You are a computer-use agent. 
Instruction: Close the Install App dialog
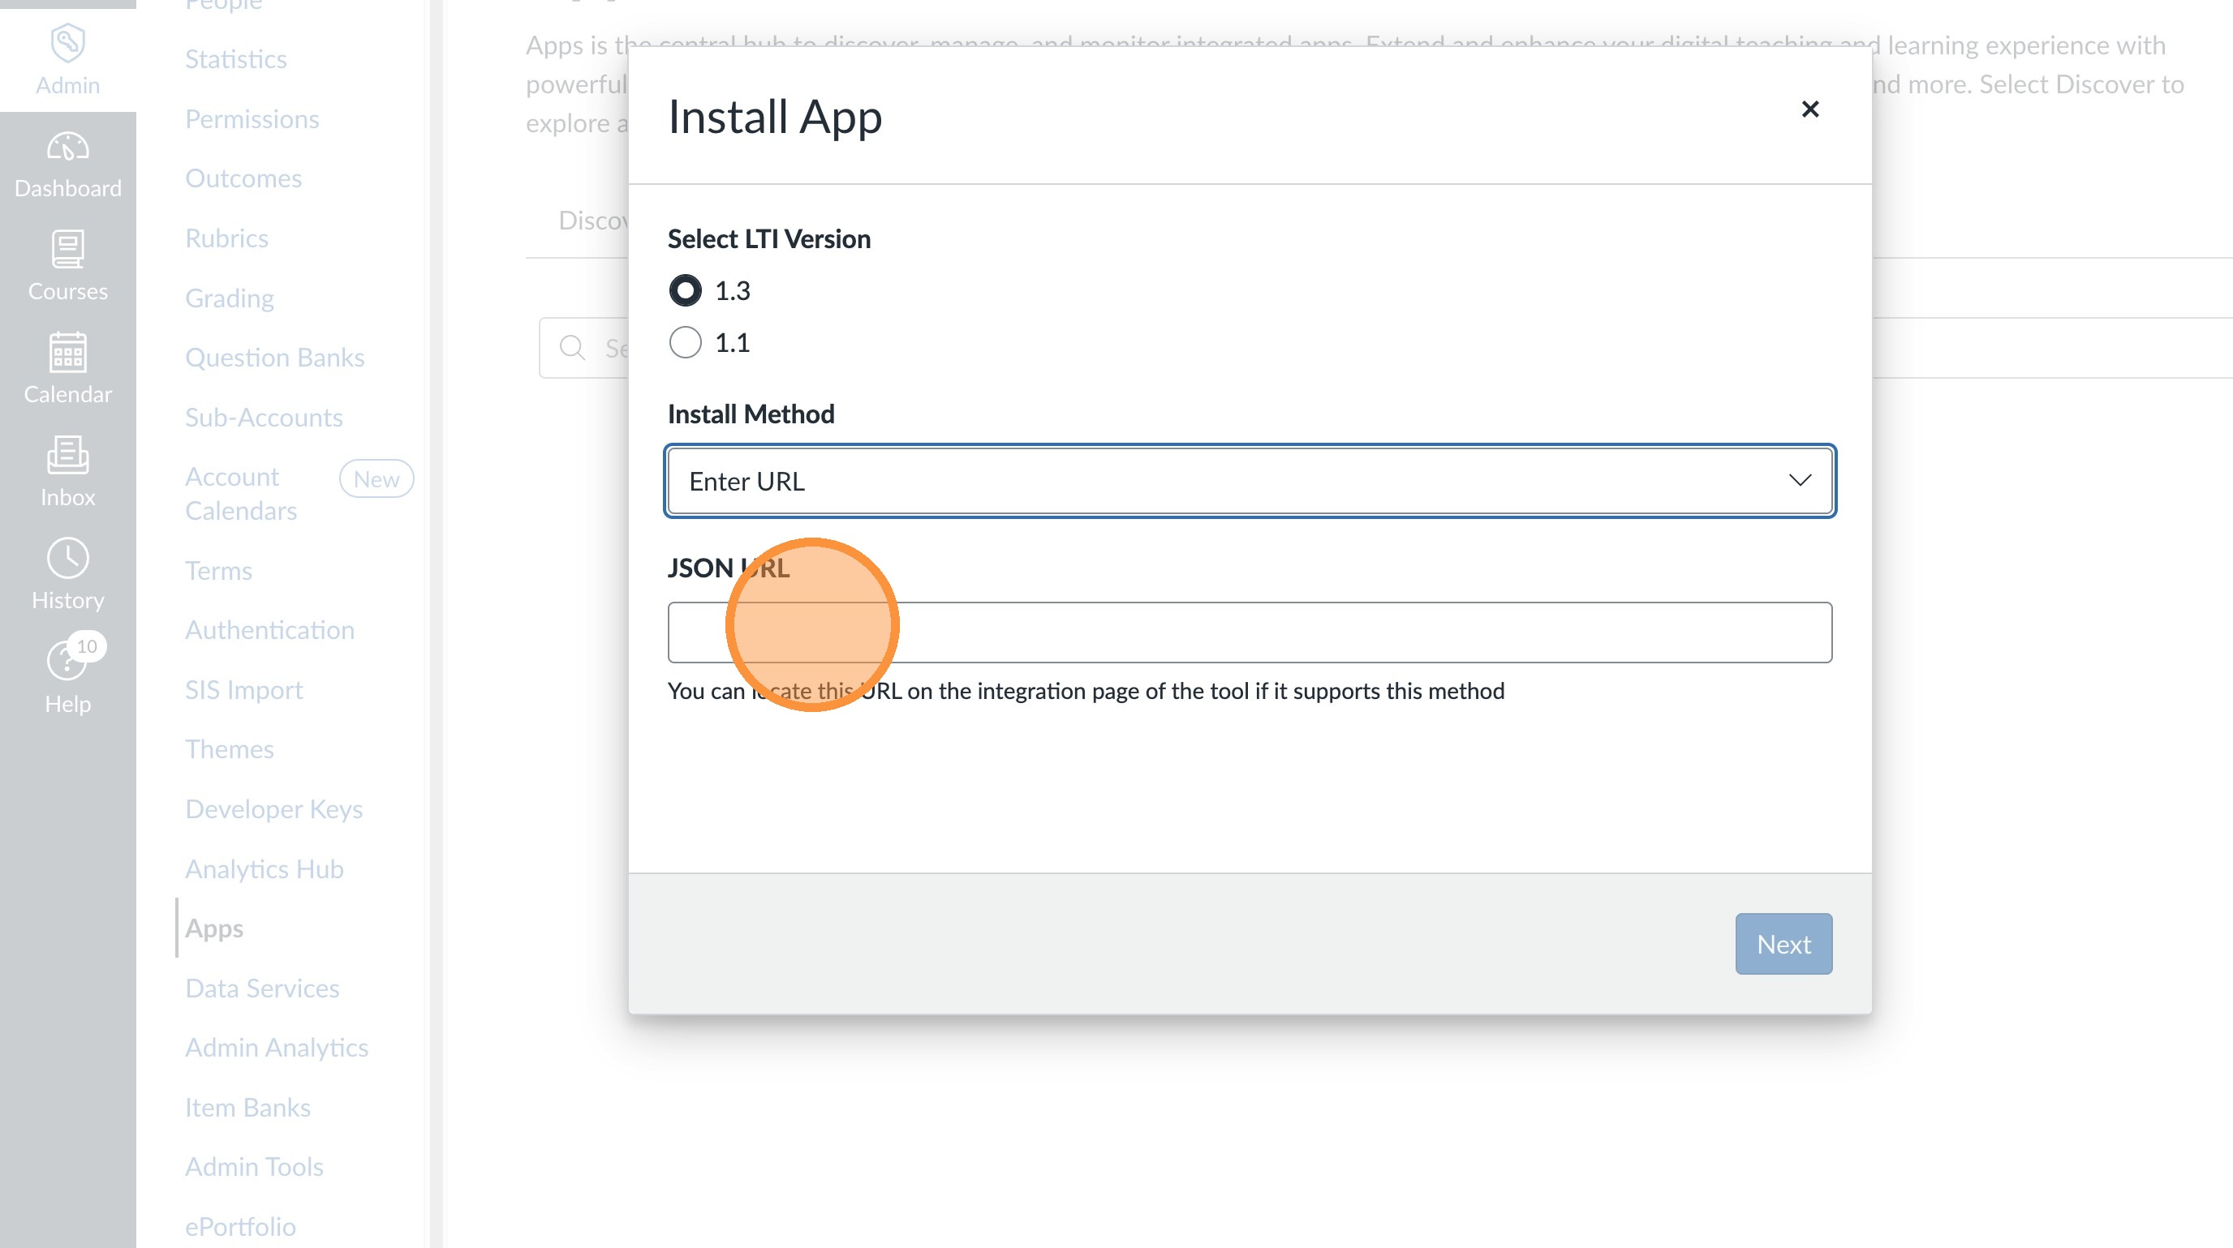(x=1809, y=109)
